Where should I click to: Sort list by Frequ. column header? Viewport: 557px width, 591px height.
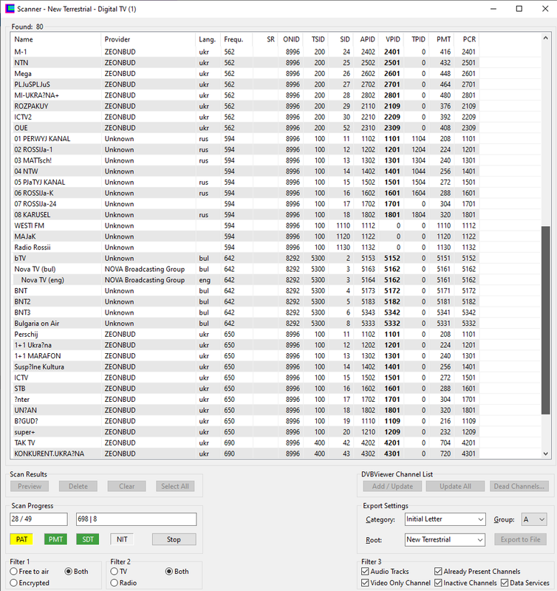[236, 39]
